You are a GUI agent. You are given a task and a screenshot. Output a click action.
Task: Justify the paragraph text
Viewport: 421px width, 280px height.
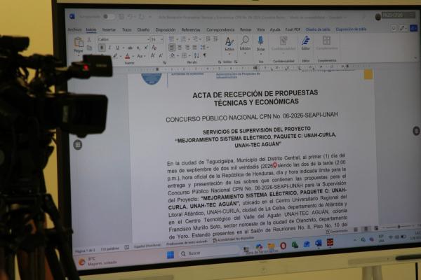pos(194,48)
